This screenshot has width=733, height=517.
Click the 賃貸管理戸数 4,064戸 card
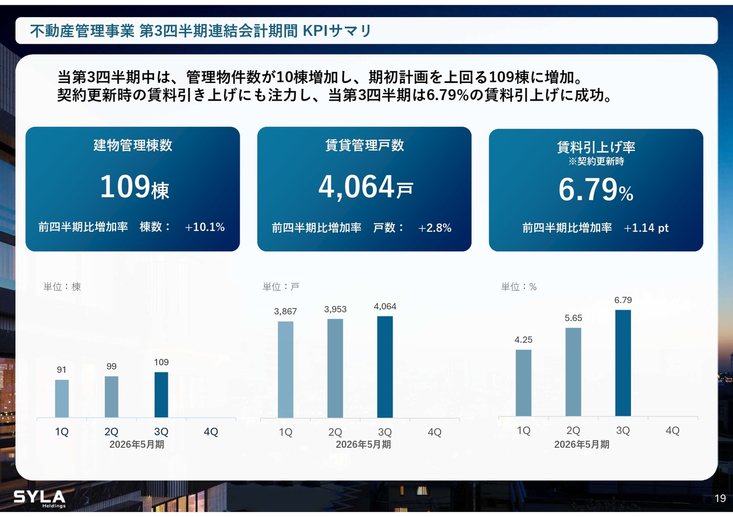(364, 189)
